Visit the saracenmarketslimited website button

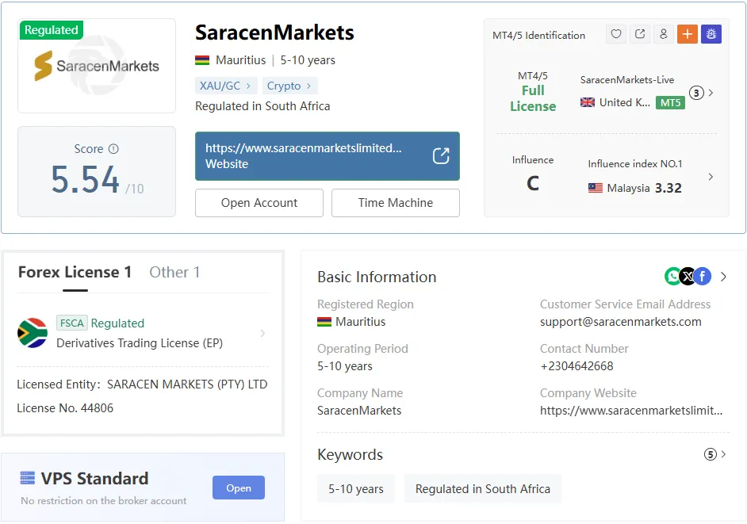click(x=328, y=156)
